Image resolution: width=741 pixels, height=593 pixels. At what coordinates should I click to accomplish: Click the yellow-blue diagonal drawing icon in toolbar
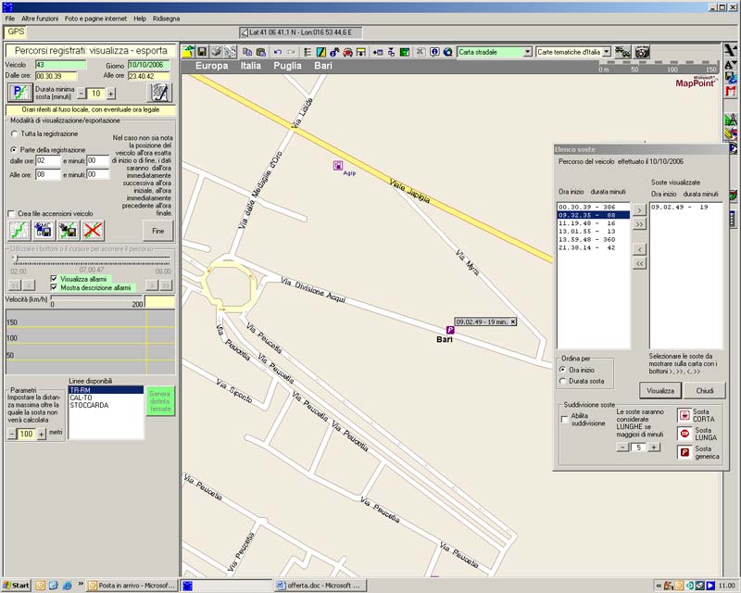[320, 52]
